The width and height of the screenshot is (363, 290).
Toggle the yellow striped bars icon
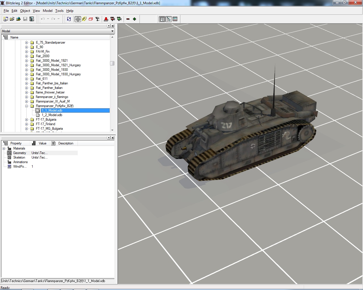(84, 19)
